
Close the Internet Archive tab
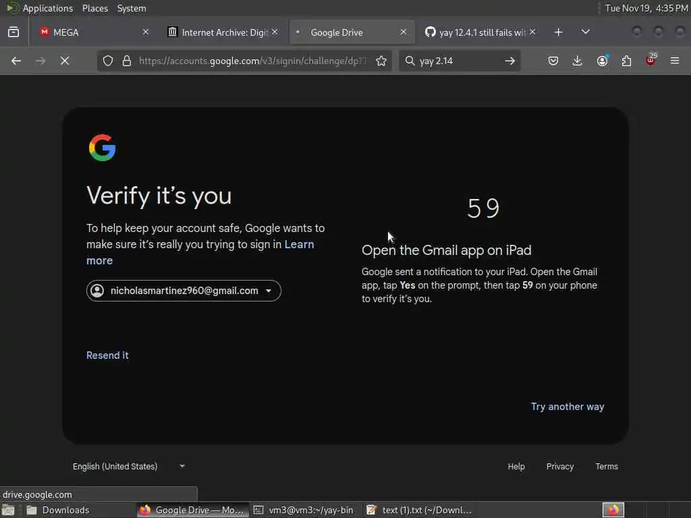(275, 32)
